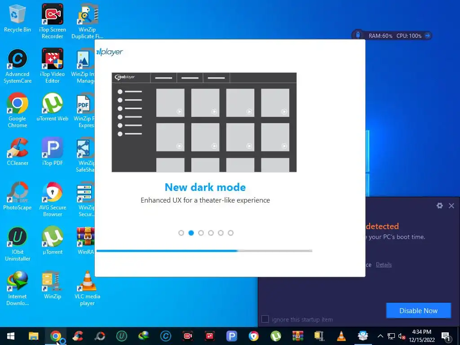
Task: Open WinRAR desktop shortcut
Action: coord(86,241)
